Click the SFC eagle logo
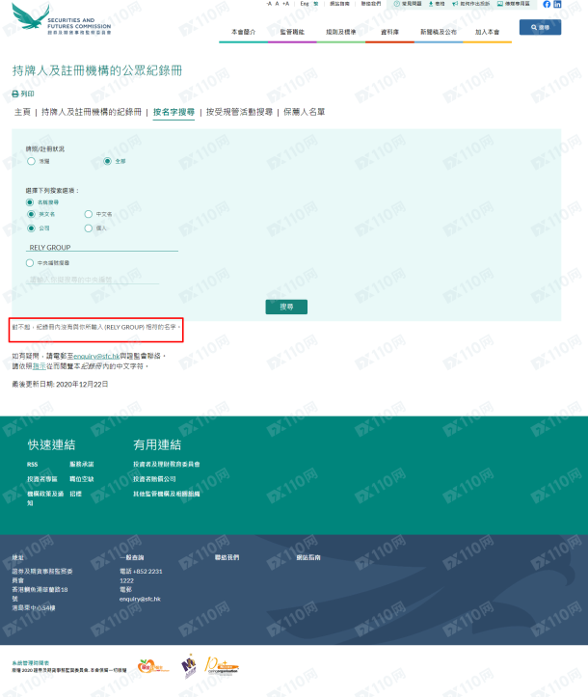The image size is (588, 697). point(30,16)
